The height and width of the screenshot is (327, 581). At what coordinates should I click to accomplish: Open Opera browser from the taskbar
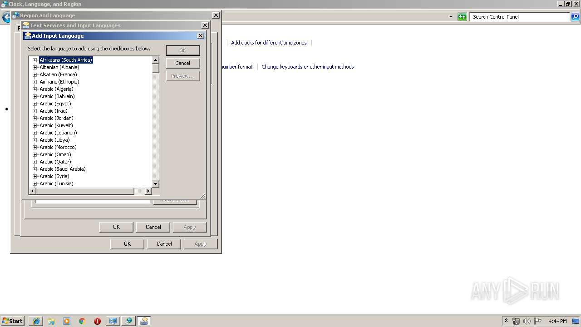click(x=97, y=321)
